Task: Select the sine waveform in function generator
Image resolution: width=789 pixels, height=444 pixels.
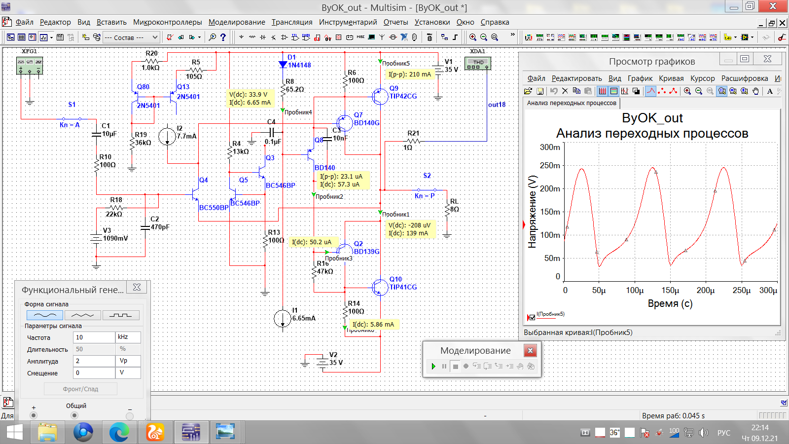Action: coord(45,315)
